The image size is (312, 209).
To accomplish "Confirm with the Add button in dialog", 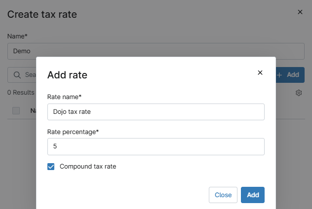I will click(252, 195).
